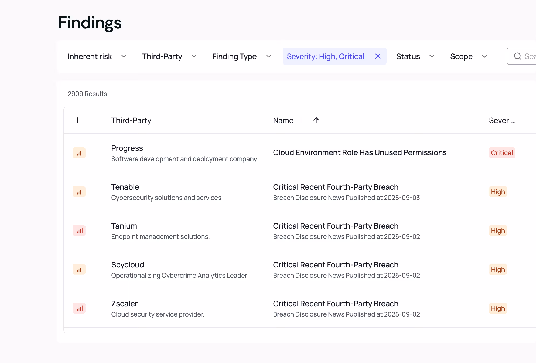Click 'Software development and deployment company' description
The height and width of the screenshot is (363, 536).
(x=184, y=159)
